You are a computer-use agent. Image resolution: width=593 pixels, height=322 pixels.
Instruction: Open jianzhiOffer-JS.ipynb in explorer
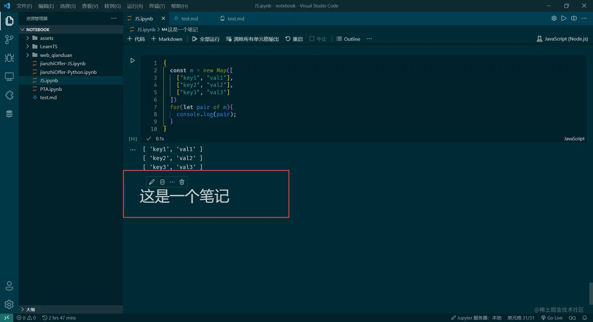point(63,64)
